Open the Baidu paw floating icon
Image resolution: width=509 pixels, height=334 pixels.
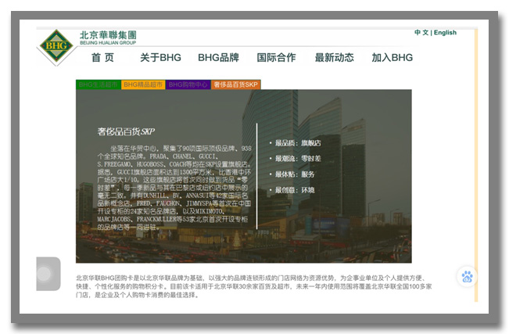click(x=467, y=276)
